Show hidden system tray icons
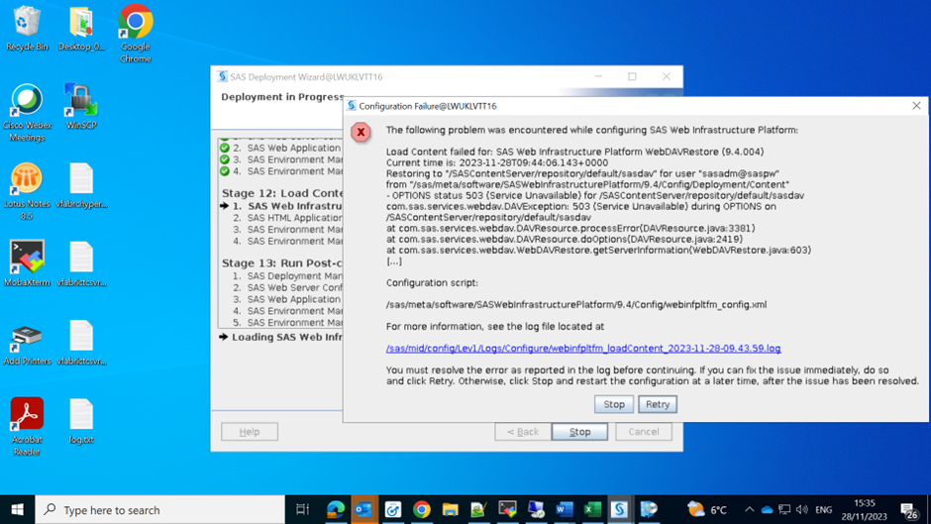 (x=750, y=510)
